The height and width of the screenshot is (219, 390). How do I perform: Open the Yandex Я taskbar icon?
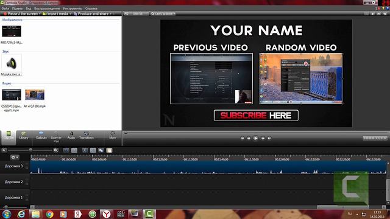click(77, 214)
